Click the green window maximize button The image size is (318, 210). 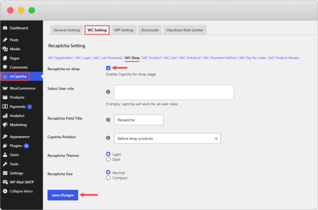pos(32,10)
